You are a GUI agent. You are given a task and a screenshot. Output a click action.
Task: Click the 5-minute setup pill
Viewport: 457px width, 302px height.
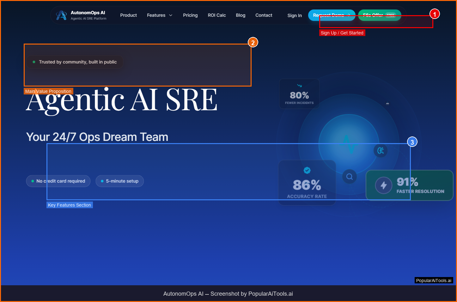point(119,181)
